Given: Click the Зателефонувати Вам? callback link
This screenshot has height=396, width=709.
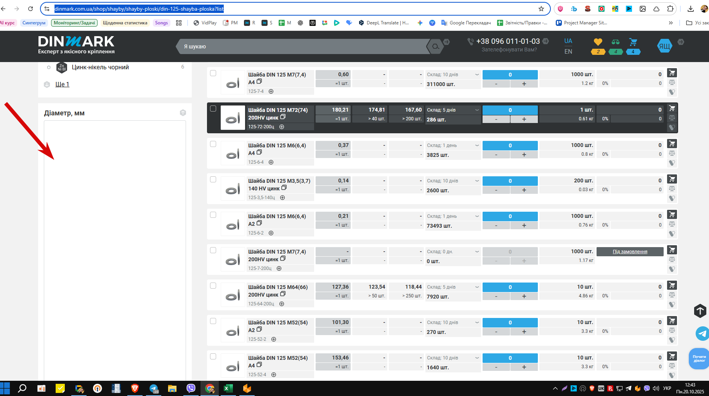Looking at the screenshot, I should 509,50.
